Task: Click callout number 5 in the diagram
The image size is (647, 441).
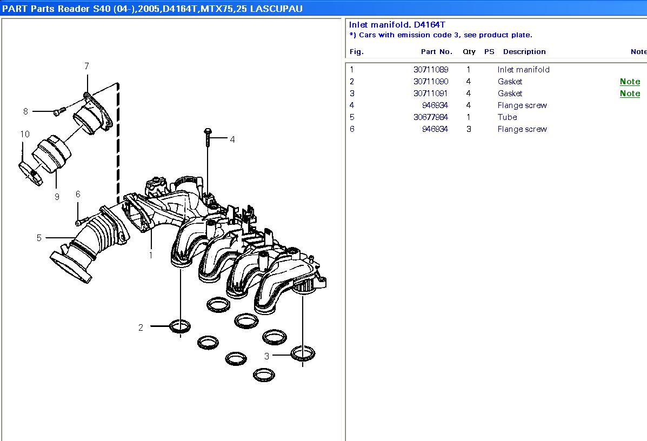Action: (39, 238)
